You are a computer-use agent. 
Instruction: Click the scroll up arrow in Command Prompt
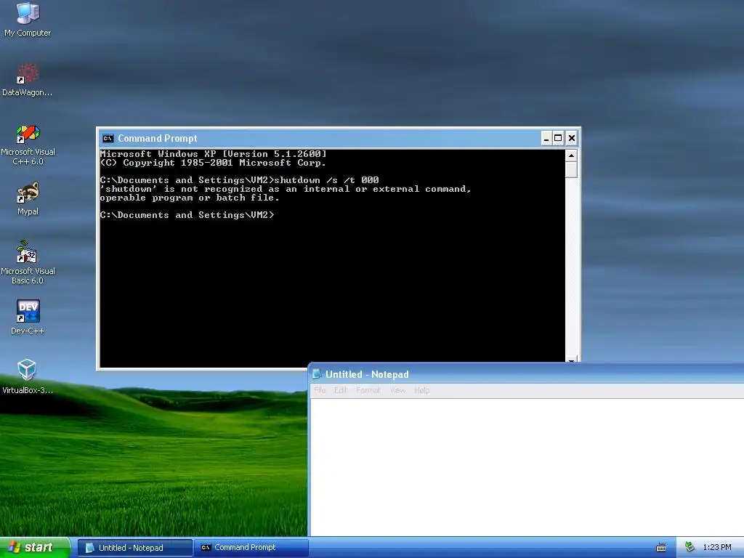pyautogui.click(x=571, y=155)
